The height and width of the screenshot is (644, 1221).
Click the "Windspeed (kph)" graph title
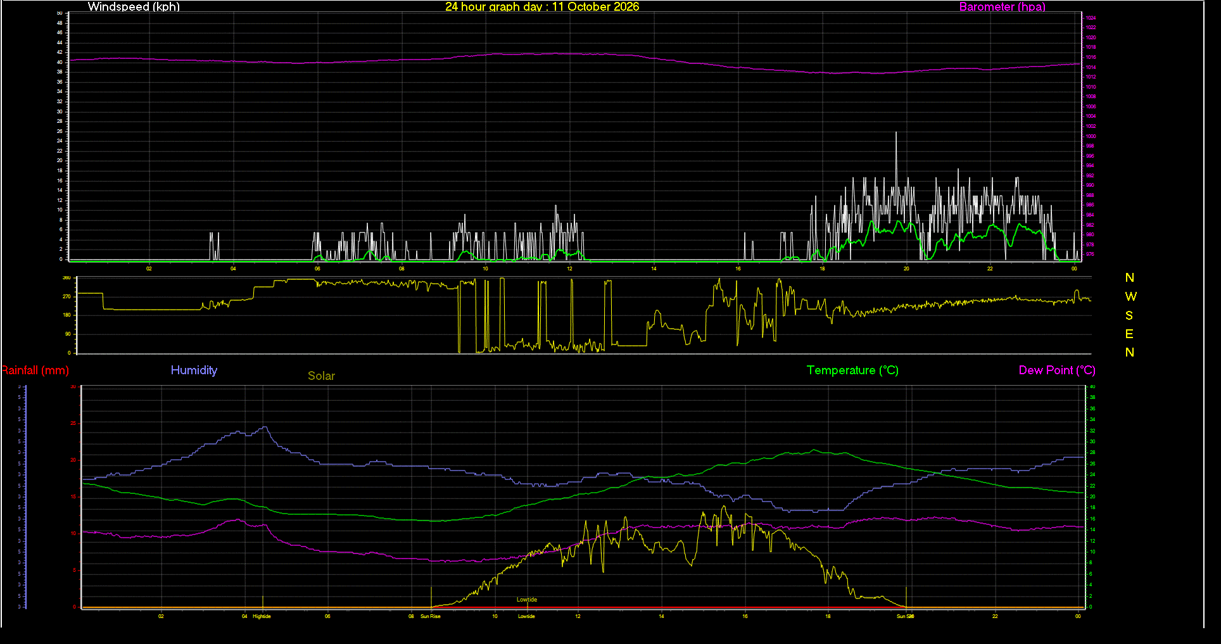134,6
